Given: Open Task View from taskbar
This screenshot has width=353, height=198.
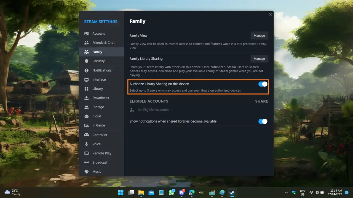Looking at the screenshot, I should (x=131, y=193).
